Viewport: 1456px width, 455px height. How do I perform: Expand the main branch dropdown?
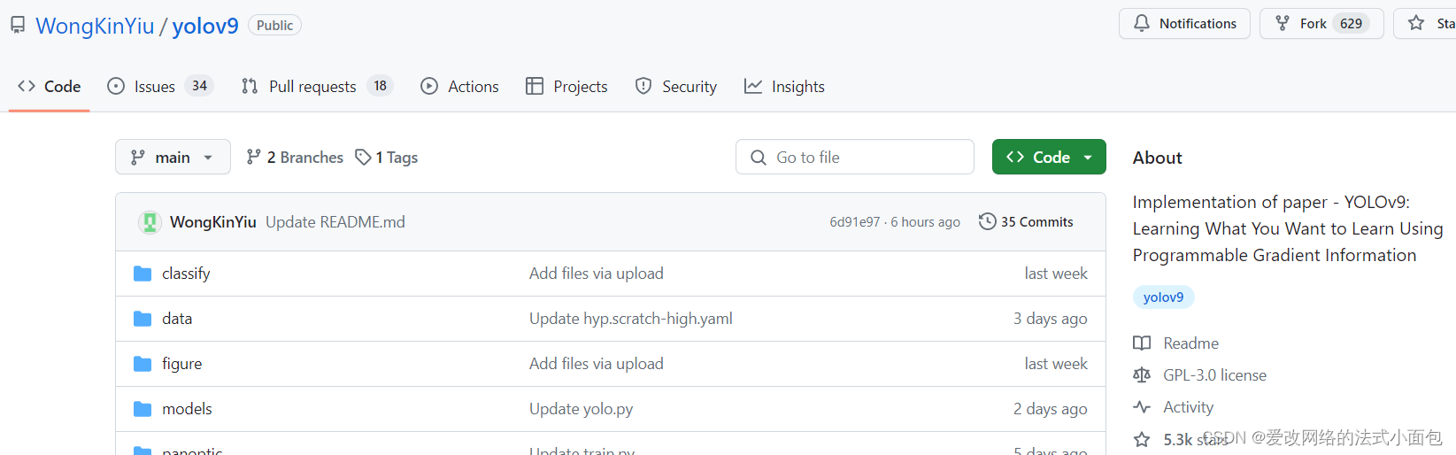pos(173,157)
